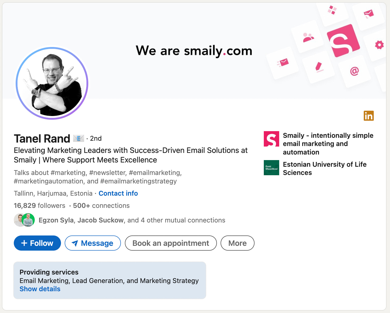Send a Message to Tanel Rand
Viewport: 390px width, 313px height.
[93, 243]
